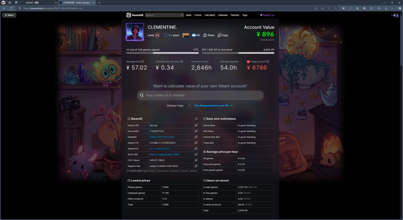Click the Level 23 badge
This screenshot has width=403, height=220.
pos(157,35)
